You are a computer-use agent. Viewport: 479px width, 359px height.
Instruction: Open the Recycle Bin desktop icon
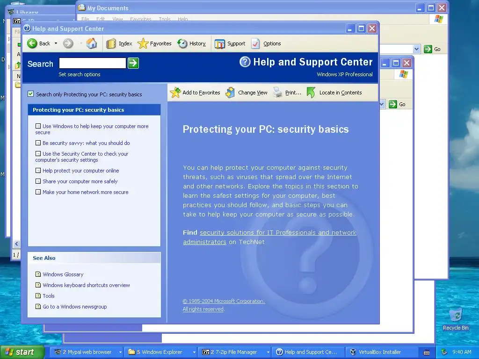456,319
